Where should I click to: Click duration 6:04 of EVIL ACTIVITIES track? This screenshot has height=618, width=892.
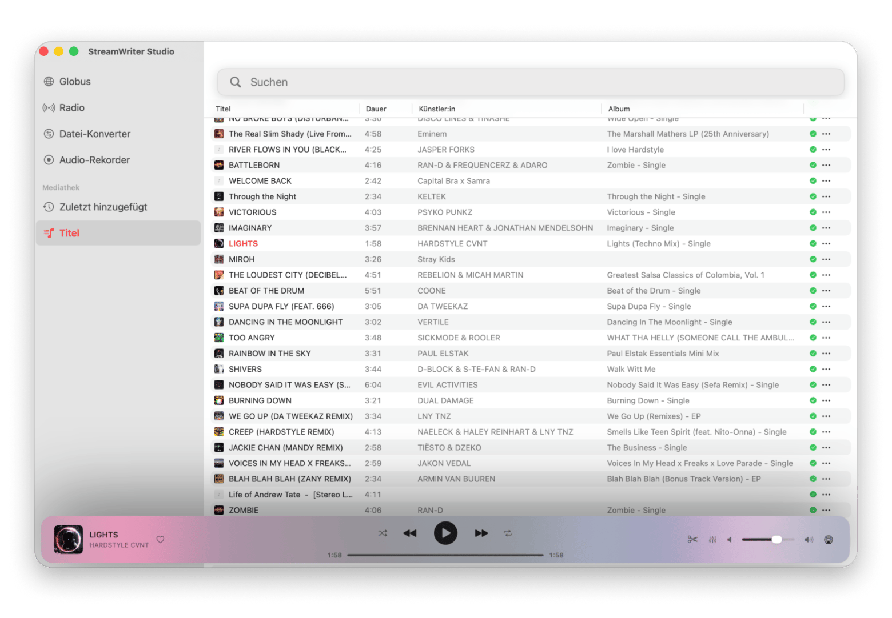tap(373, 385)
